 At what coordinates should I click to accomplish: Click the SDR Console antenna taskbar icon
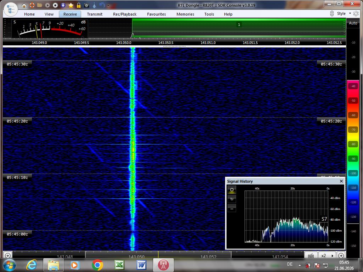[x=163, y=265]
